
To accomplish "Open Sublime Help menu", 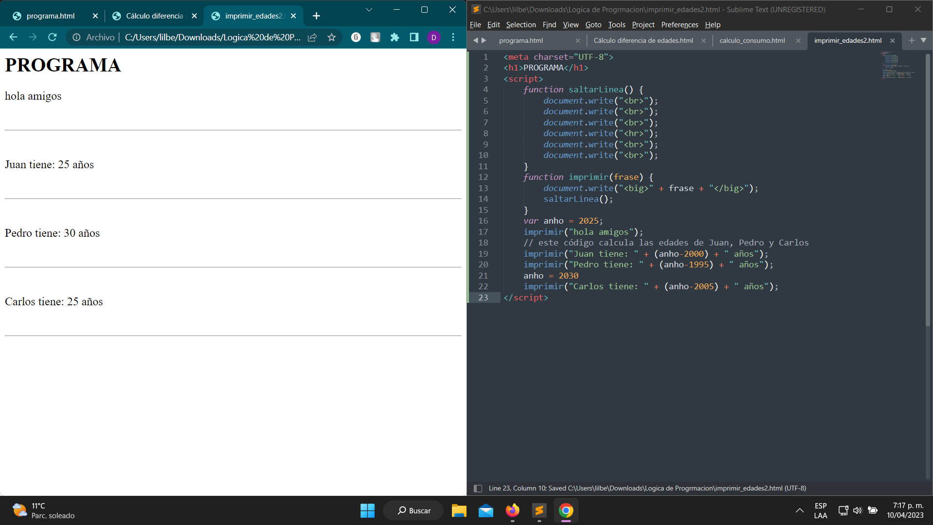I will (x=712, y=25).
